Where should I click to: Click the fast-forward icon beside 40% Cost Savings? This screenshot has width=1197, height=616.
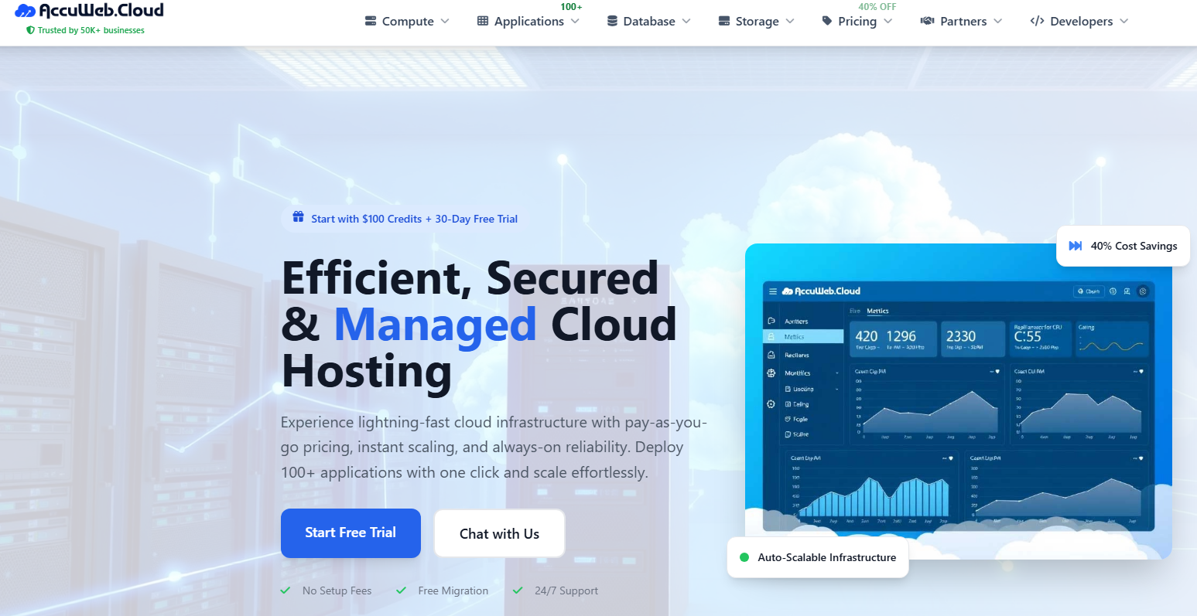[1076, 246]
